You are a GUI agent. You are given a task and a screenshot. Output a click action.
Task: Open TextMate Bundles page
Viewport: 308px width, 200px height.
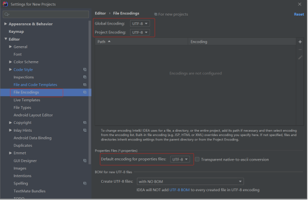(x=29, y=191)
